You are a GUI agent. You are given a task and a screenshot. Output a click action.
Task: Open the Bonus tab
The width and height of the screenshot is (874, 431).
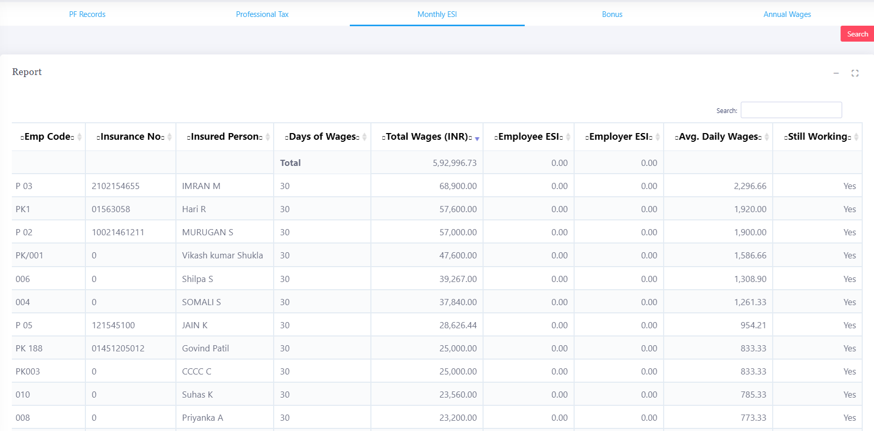click(612, 14)
